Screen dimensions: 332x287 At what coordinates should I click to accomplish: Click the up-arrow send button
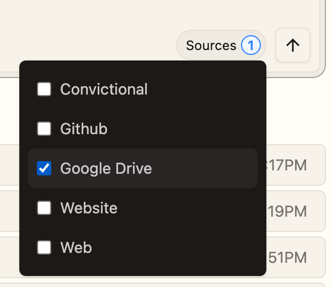pos(293,45)
